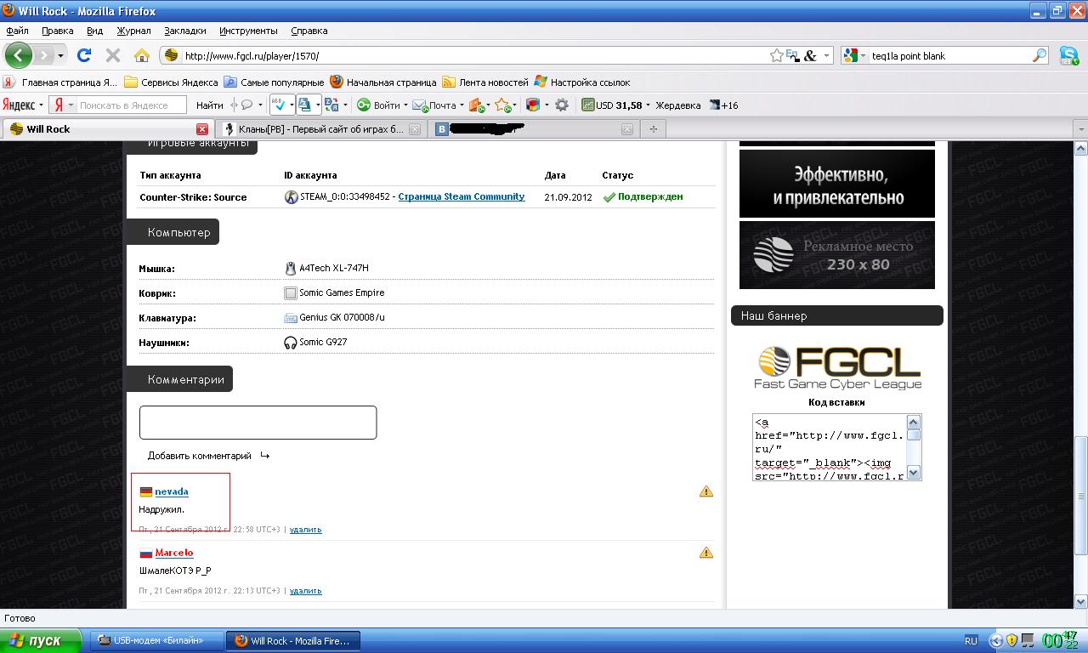The image size is (1088, 653).
Task: Open the search engine selector dropdown
Action: tap(854, 55)
